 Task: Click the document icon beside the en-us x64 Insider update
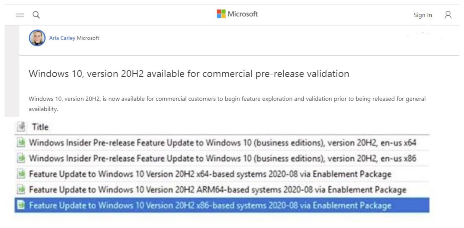point(21,142)
